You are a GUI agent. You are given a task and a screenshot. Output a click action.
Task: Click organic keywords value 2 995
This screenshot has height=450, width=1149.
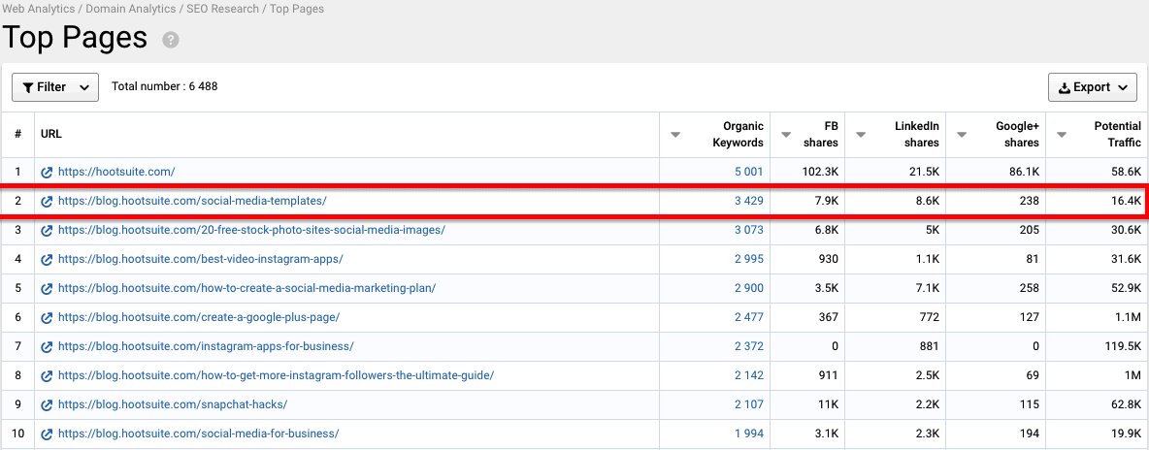click(749, 260)
